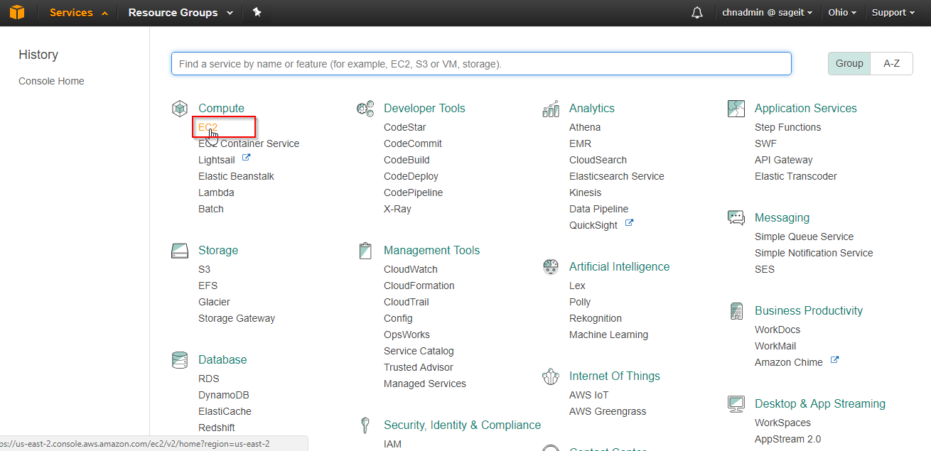The width and height of the screenshot is (931, 451).
Task: Click the Messaging speech bubble icon
Action: coord(736,218)
